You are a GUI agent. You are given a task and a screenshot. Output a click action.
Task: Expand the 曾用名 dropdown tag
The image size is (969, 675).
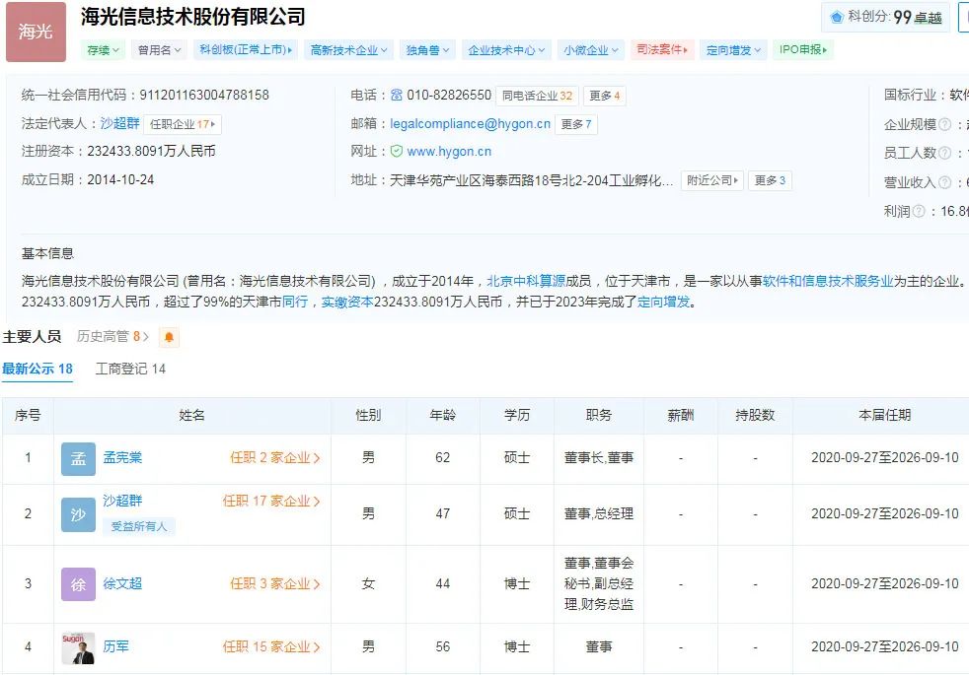point(159,50)
